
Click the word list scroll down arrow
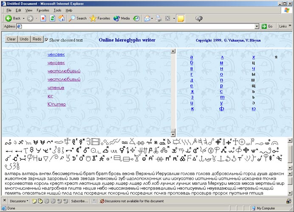click(x=173, y=131)
